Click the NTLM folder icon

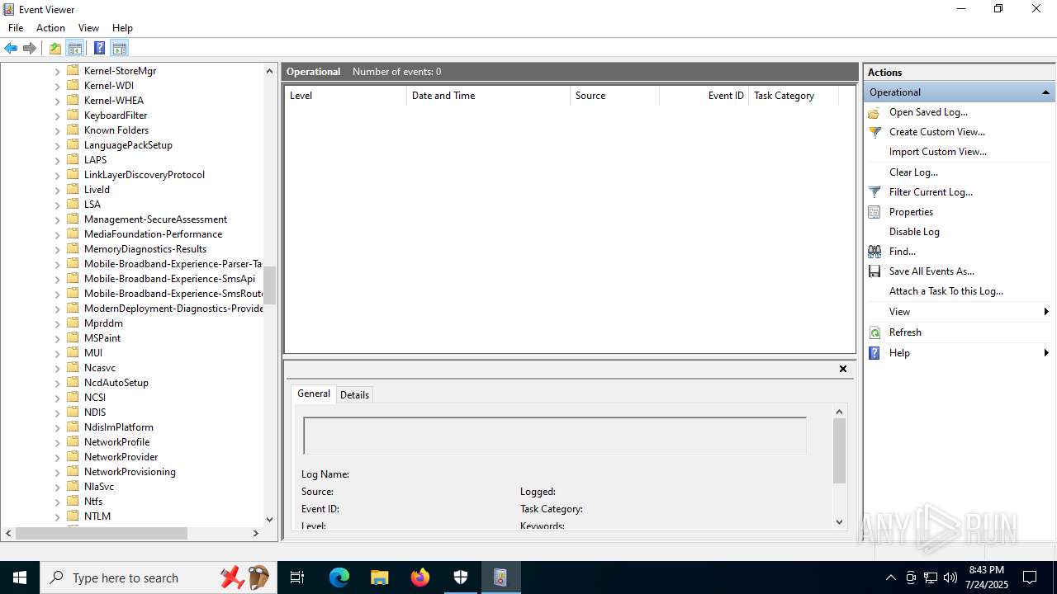pos(73,516)
